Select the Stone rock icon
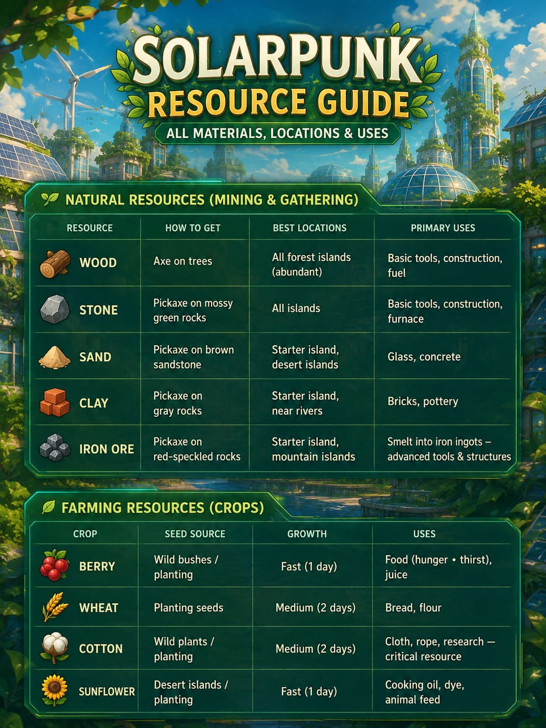546x728 pixels. [x=55, y=309]
